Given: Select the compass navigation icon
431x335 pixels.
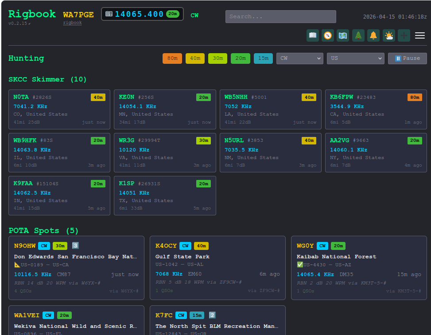Looking at the screenshot, I should (x=327, y=35).
